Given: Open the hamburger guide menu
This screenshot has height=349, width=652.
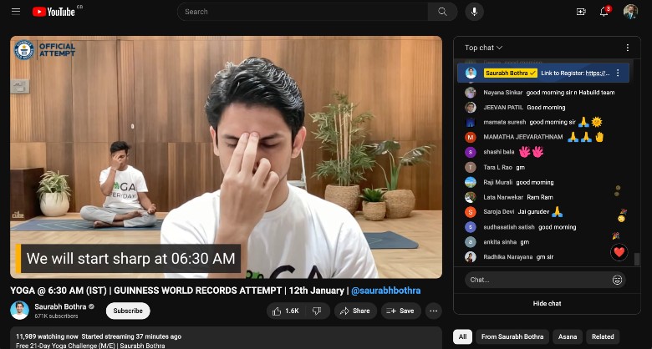Looking at the screenshot, I should click(16, 12).
